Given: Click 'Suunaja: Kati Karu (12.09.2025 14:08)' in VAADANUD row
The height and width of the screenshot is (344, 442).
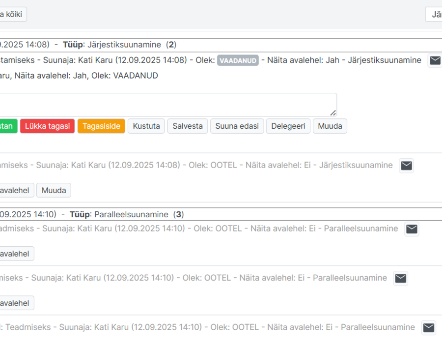Looking at the screenshot, I should point(115,60).
